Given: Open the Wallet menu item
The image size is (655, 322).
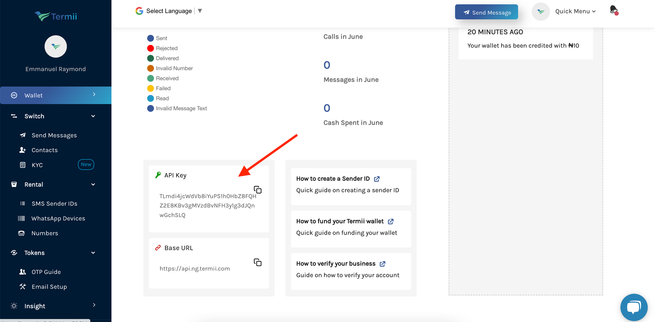Looking at the screenshot, I should coord(33,95).
